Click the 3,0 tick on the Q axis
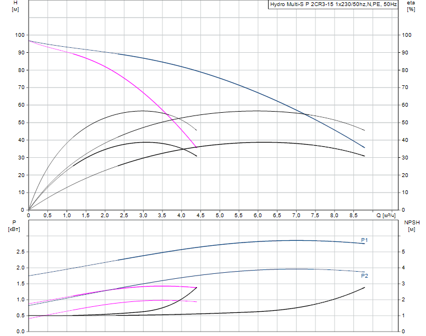This screenshot has width=426, height=336. click(143, 216)
